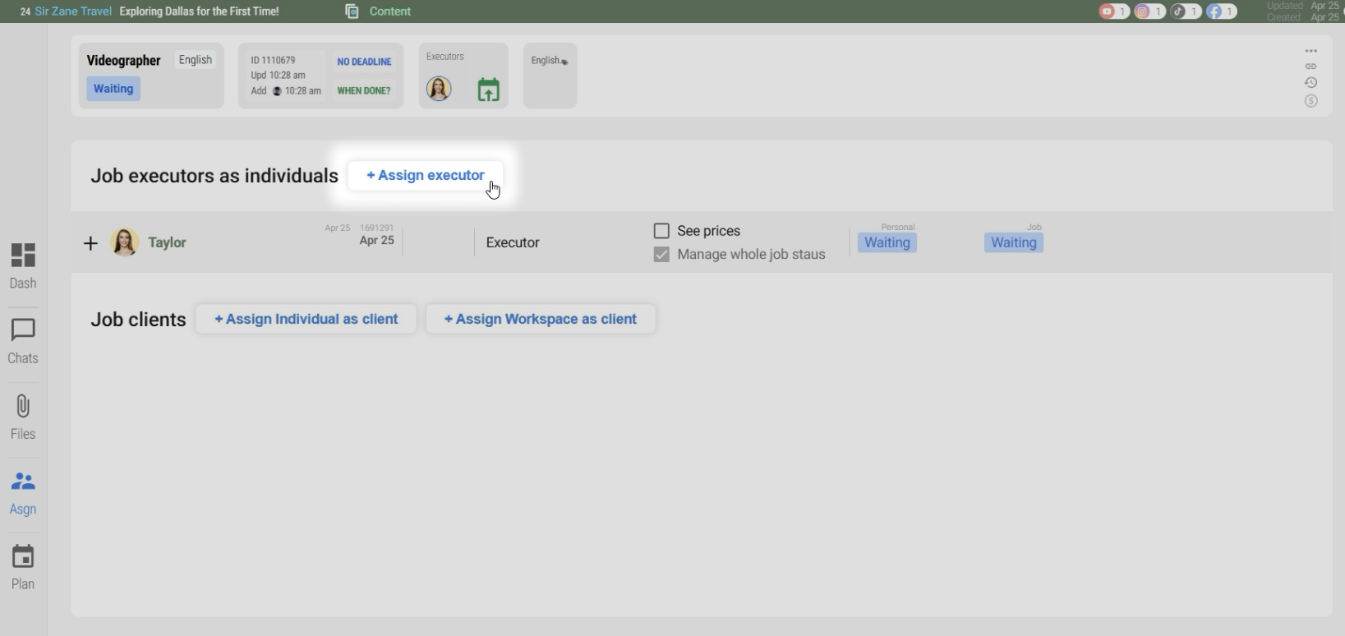Viewport: 1345px width, 636px height.
Task: Click the dollar pricing icon
Action: (x=1311, y=101)
